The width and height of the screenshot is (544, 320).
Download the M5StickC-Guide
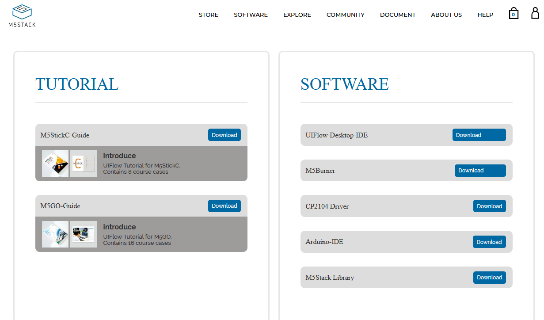click(x=224, y=135)
